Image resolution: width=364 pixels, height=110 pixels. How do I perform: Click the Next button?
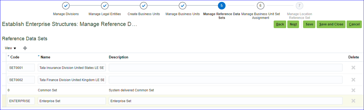click(293, 24)
